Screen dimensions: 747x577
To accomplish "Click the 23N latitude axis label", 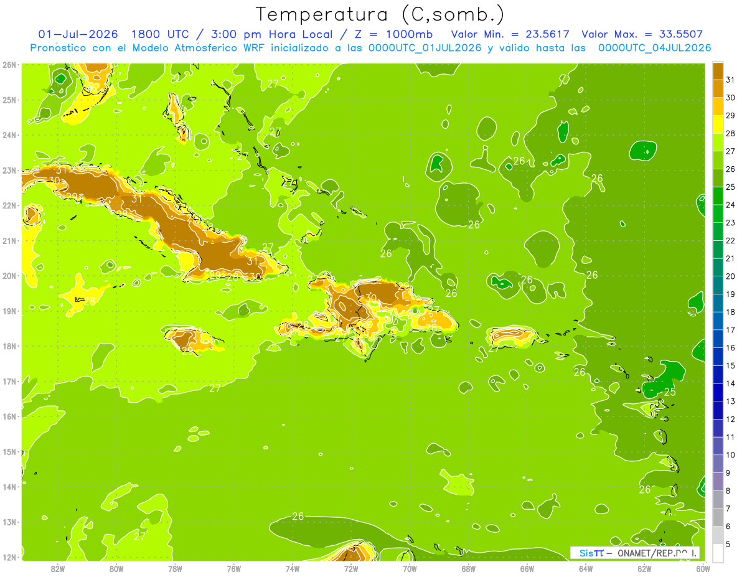I will pos(9,170).
